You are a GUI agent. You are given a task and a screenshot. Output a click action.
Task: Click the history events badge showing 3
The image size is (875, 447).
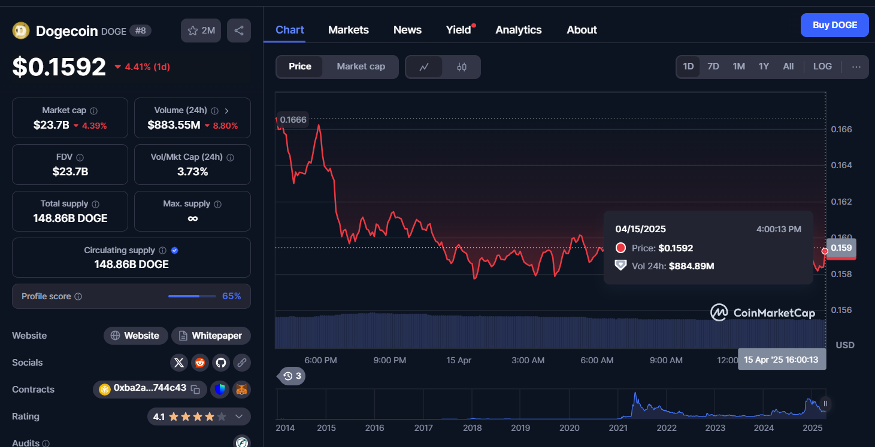coord(292,376)
